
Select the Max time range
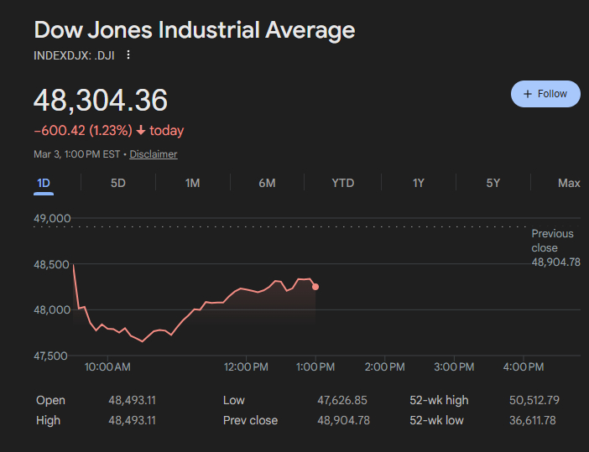pos(569,183)
